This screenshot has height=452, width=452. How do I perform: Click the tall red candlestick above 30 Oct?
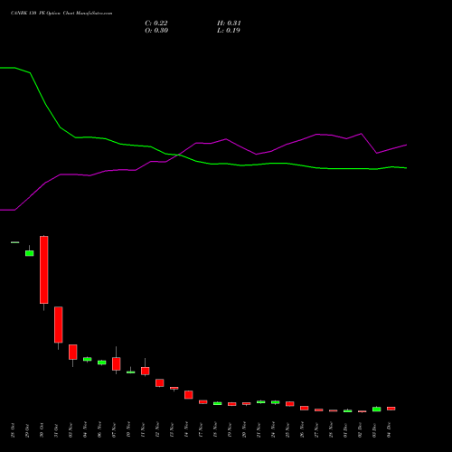pos(44,269)
